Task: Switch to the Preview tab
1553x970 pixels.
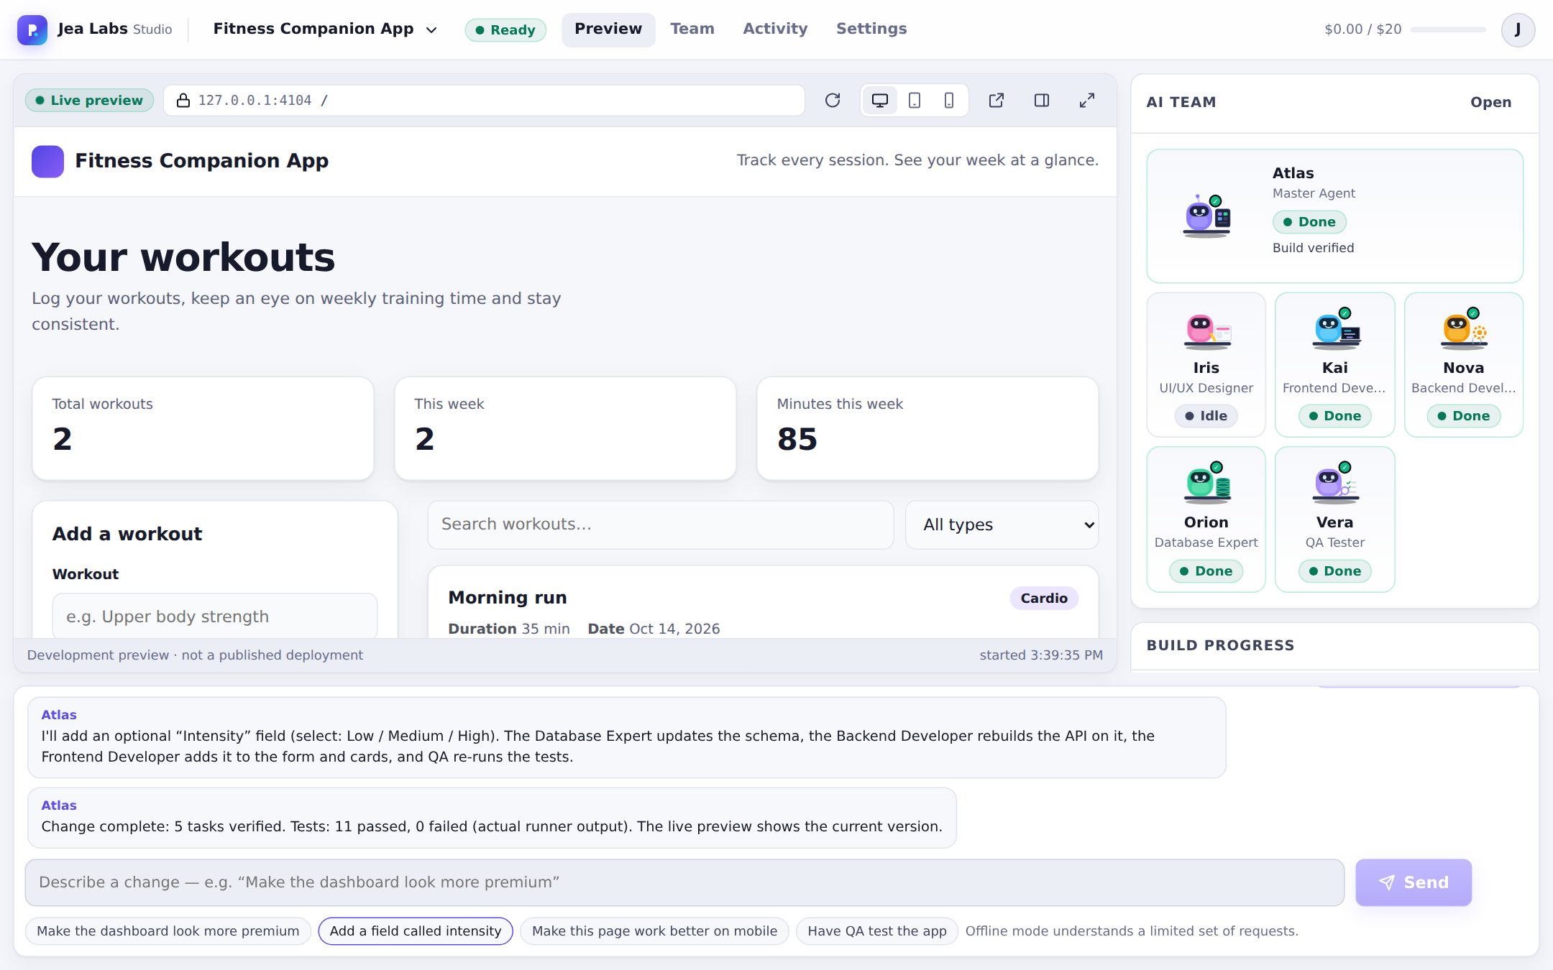Action: [x=608, y=29]
